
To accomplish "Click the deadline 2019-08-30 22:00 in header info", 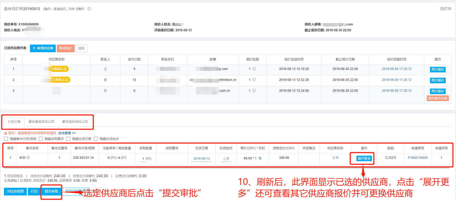I will pyautogui.click(x=338, y=30).
